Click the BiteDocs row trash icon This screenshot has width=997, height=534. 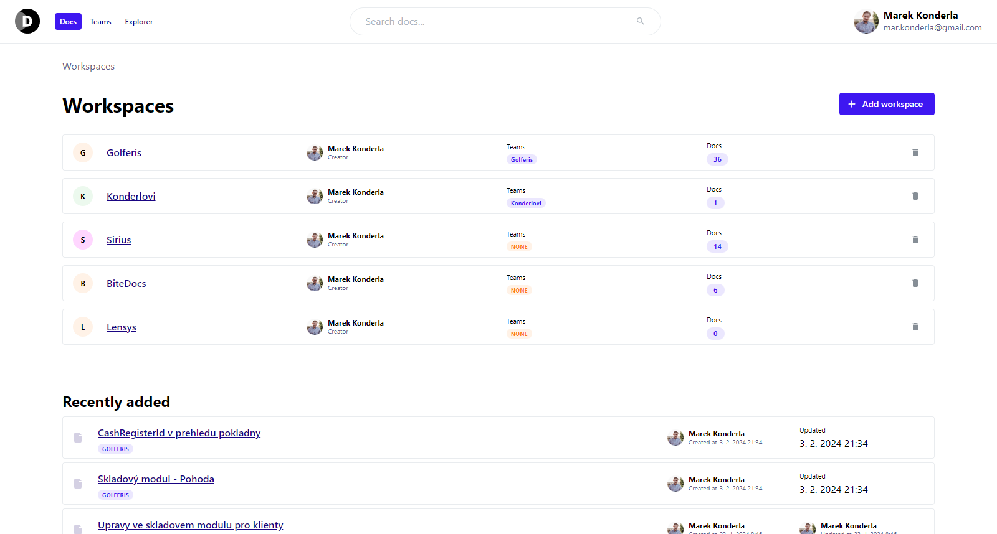coord(915,283)
